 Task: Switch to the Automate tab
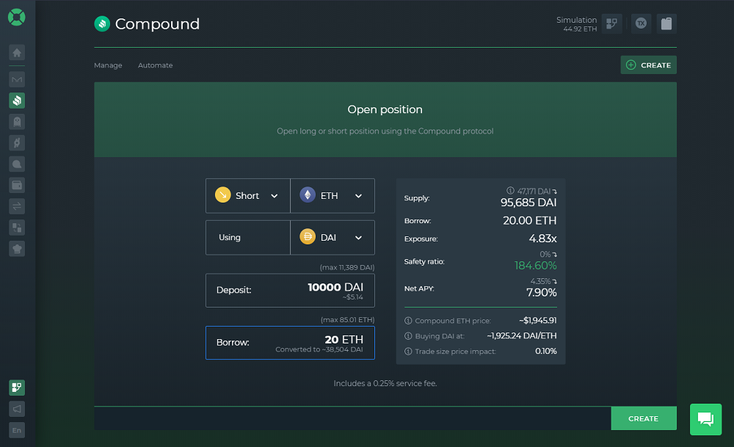pos(156,65)
